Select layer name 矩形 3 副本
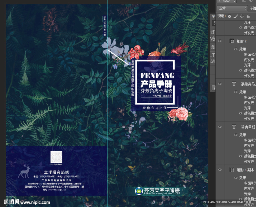The height and width of the screenshot is (207, 256). (245, 170)
